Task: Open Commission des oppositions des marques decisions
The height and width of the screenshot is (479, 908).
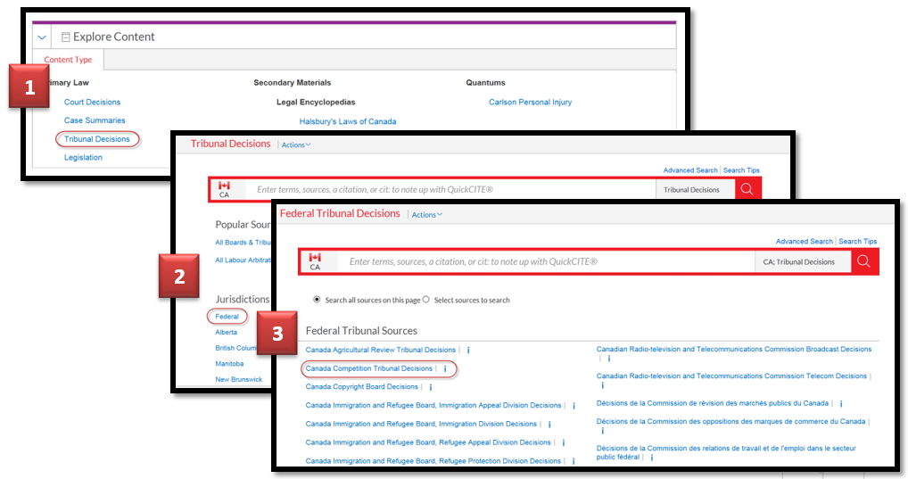Action: tap(731, 422)
